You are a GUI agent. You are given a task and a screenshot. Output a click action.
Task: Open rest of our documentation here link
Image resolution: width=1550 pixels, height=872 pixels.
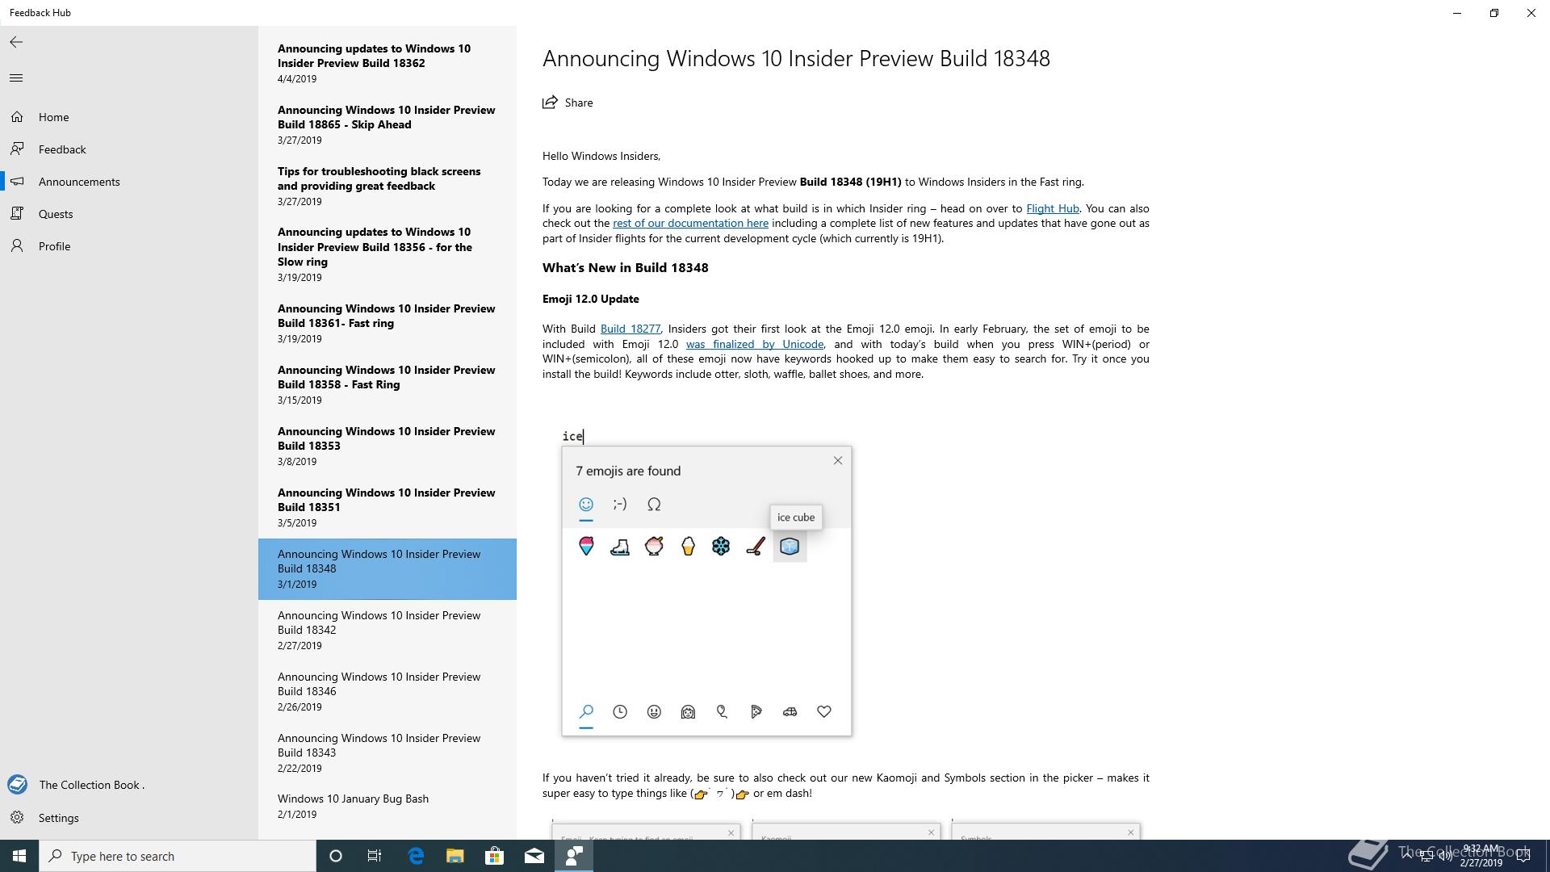coord(690,224)
